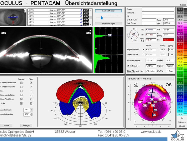Click the 46.8 densitometry value label

tap(110, 35)
